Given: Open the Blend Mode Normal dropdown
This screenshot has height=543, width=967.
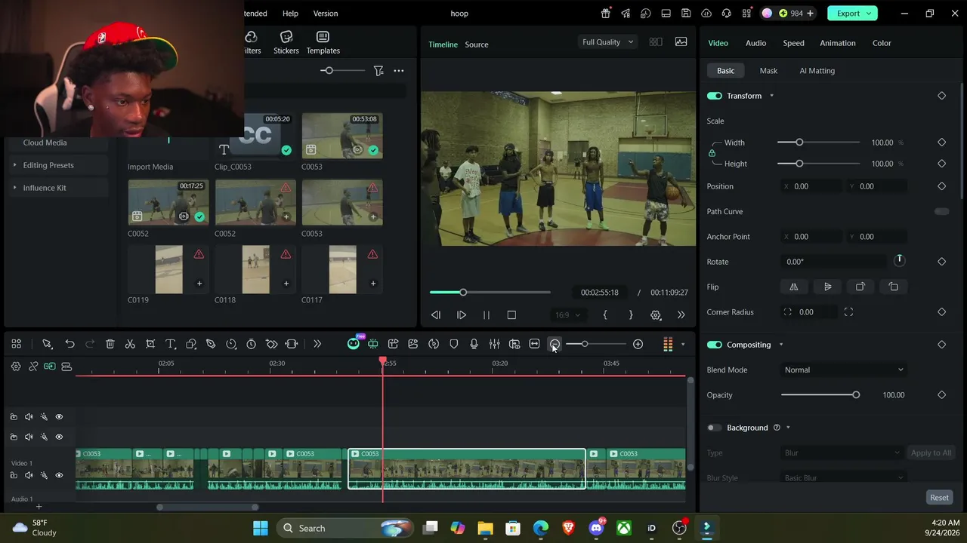Looking at the screenshot, I should (x=843, y=370).
